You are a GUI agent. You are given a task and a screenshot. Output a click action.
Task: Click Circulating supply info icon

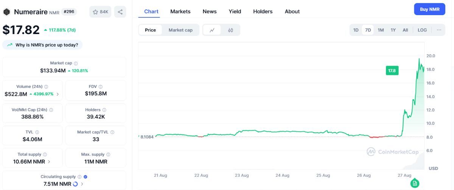click(79, 177)
